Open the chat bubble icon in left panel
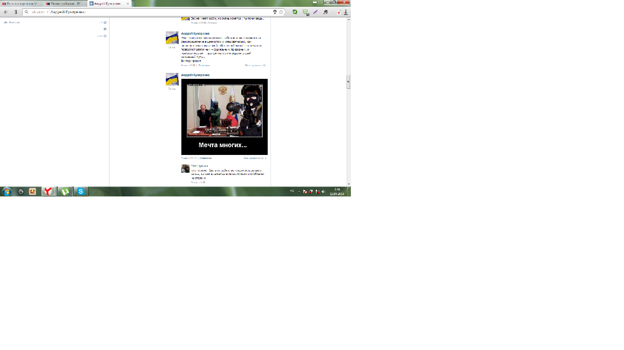The image size is (624, 350). tap(105, 29)
